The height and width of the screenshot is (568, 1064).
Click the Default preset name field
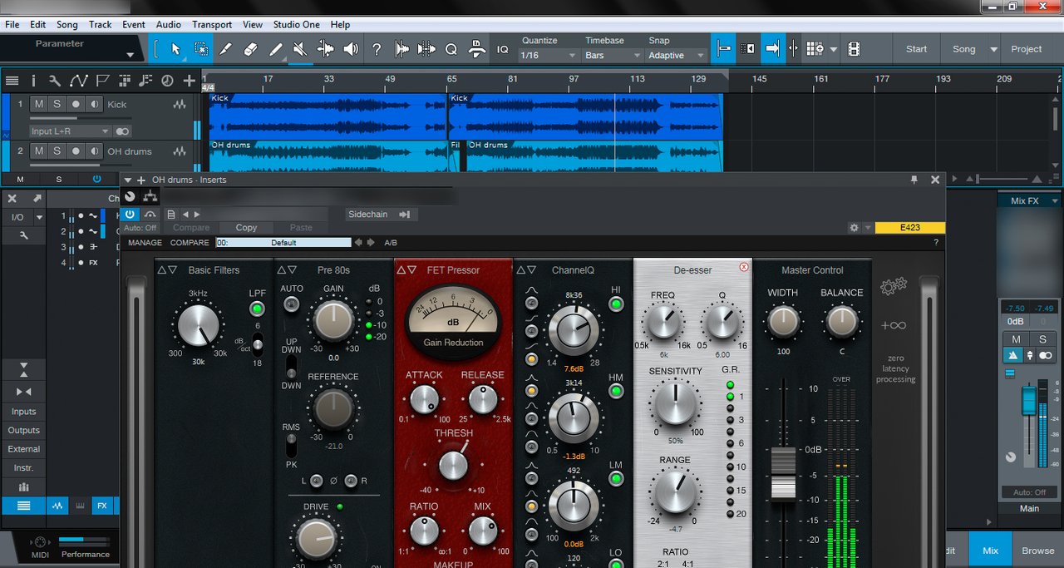click(x=283, y=243)
